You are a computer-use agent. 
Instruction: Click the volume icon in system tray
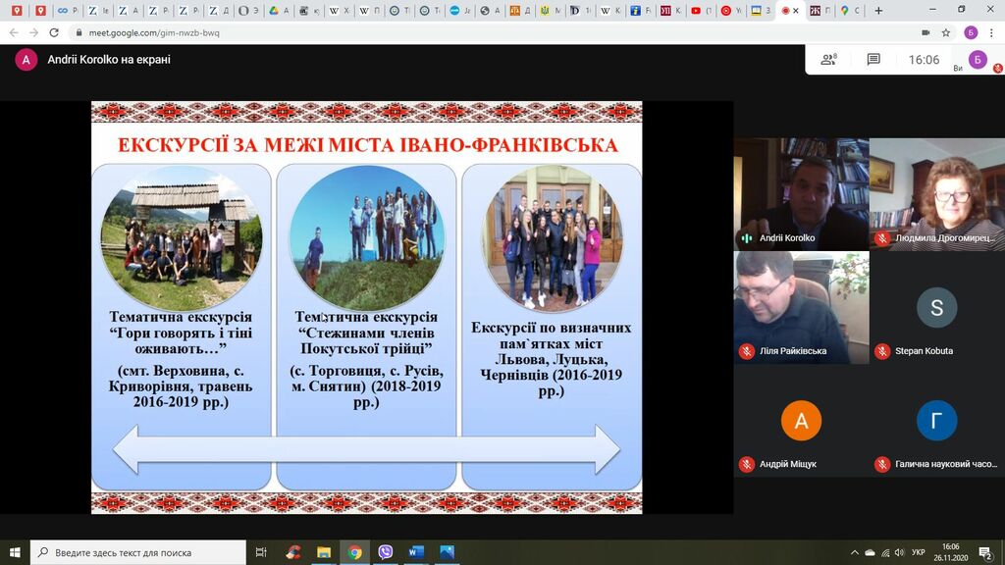coord(899,552)
